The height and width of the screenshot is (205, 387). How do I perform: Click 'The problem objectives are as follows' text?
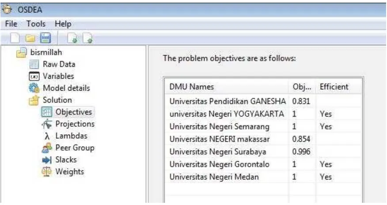coord(229,58)
